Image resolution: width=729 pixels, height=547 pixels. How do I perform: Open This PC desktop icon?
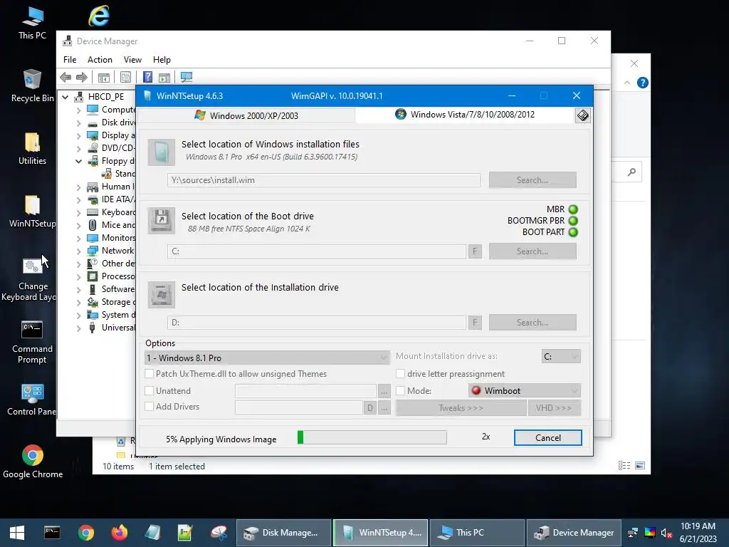pos(32,24)
